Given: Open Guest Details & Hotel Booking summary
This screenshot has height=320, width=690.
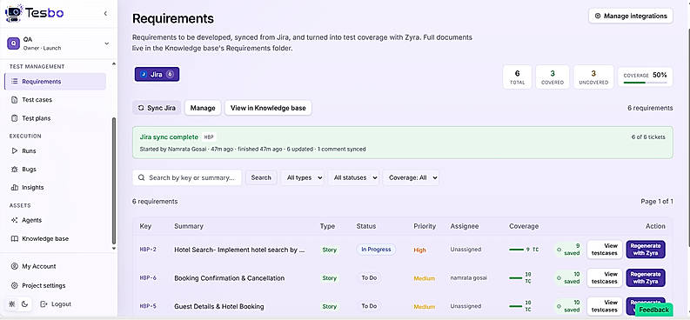Looking at the screenshot, I should [219, 306].
